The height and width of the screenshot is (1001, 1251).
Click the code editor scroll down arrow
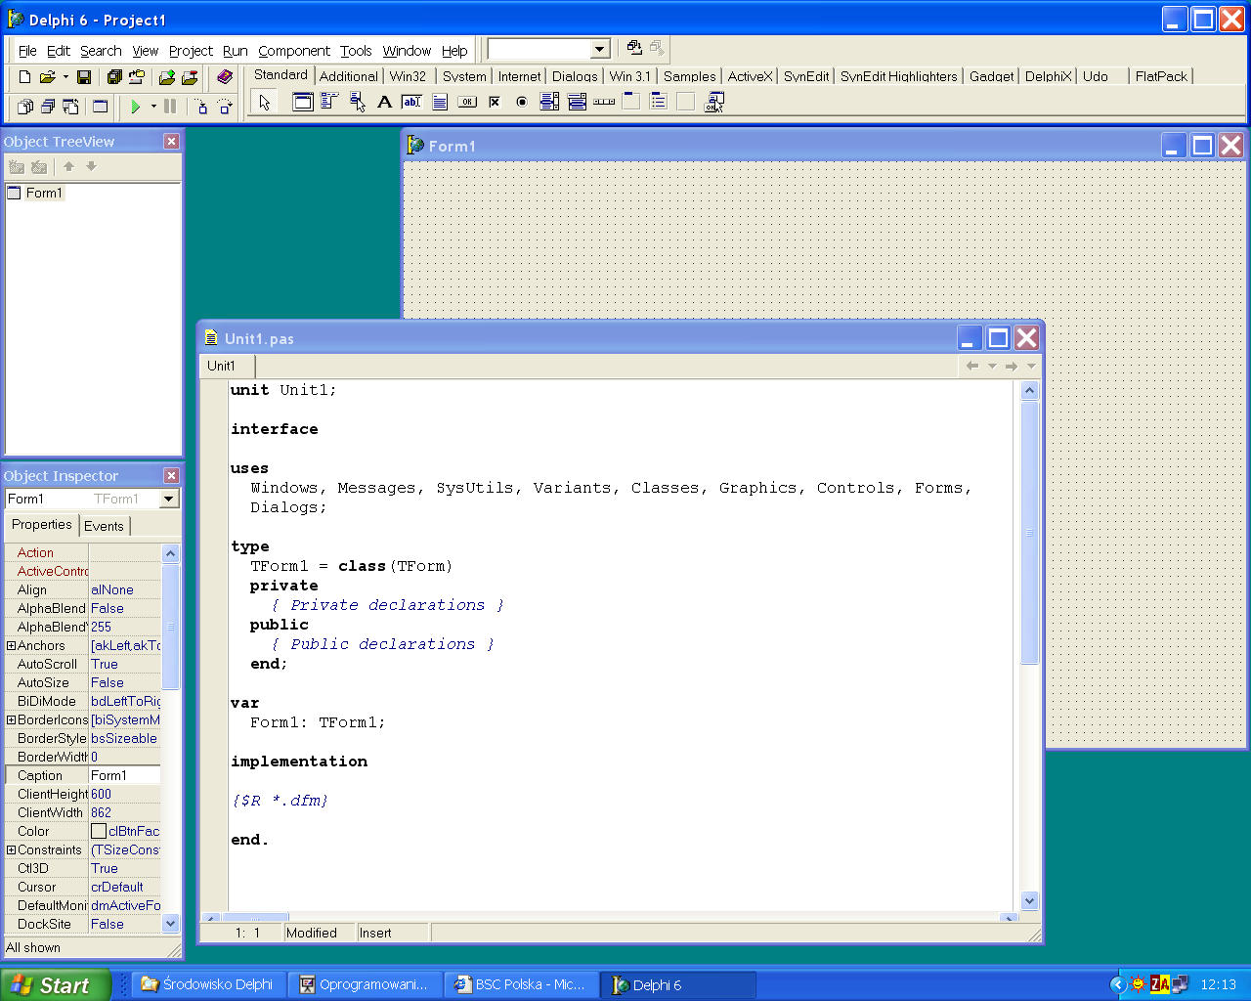[1029, 900]
